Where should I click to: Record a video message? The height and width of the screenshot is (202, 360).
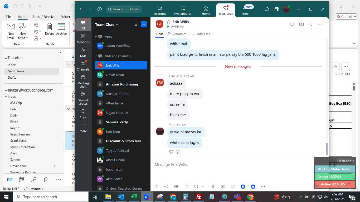(223, 186)
